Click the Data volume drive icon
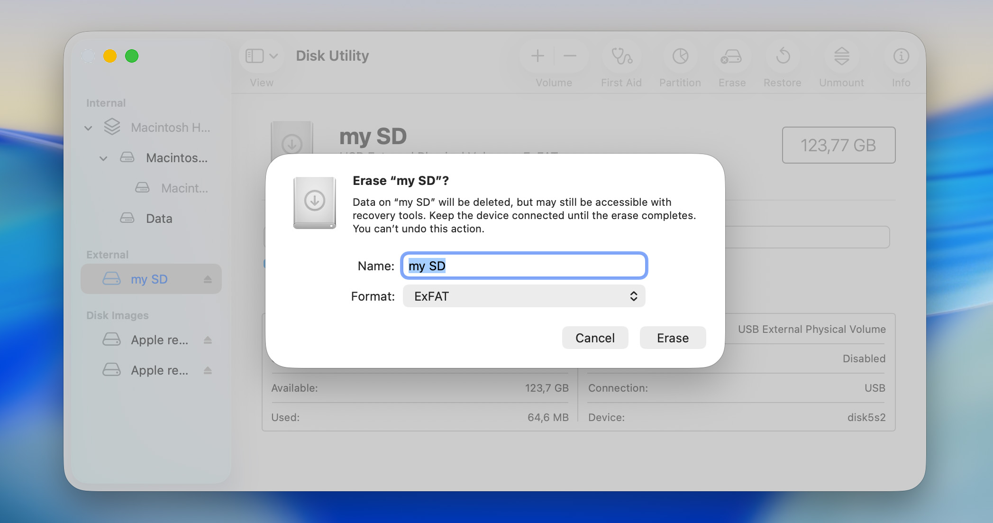This screenshot has height=523, width=993. (x=127, y=218)
